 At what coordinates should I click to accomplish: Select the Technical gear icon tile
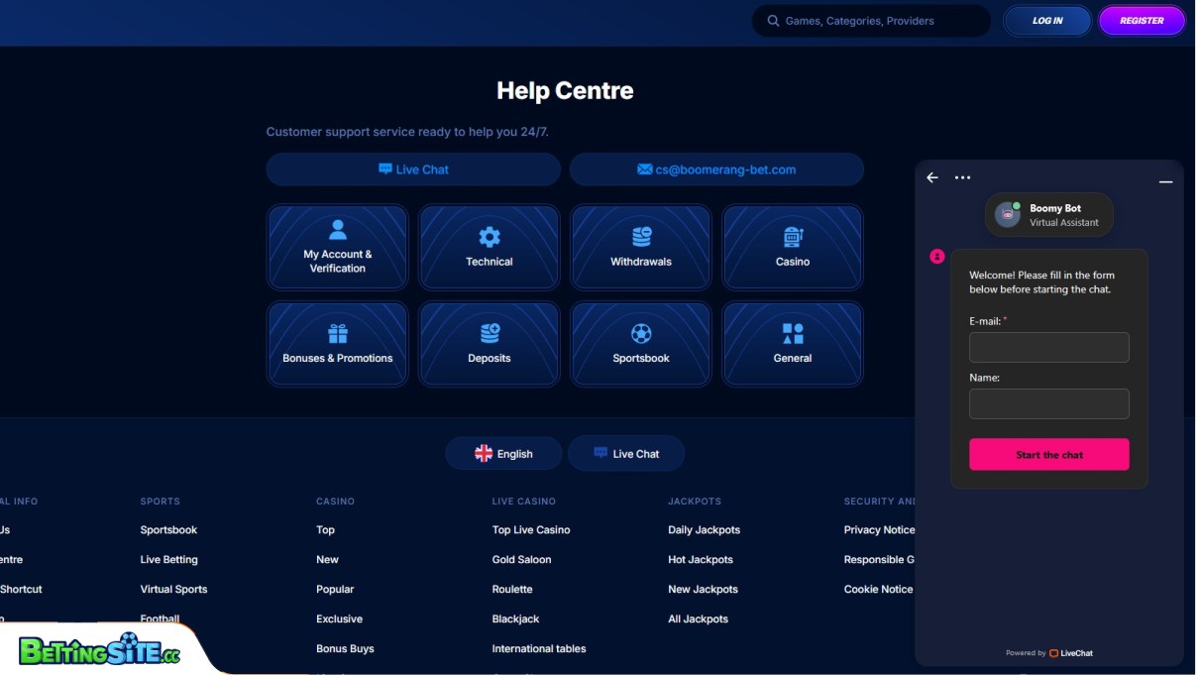(x=490, y=247)
